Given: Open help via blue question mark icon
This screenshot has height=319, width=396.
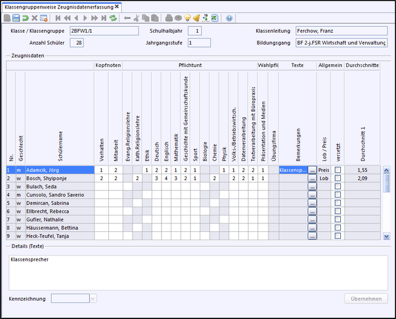Looking at the screenshot, I should click(229, 18).
